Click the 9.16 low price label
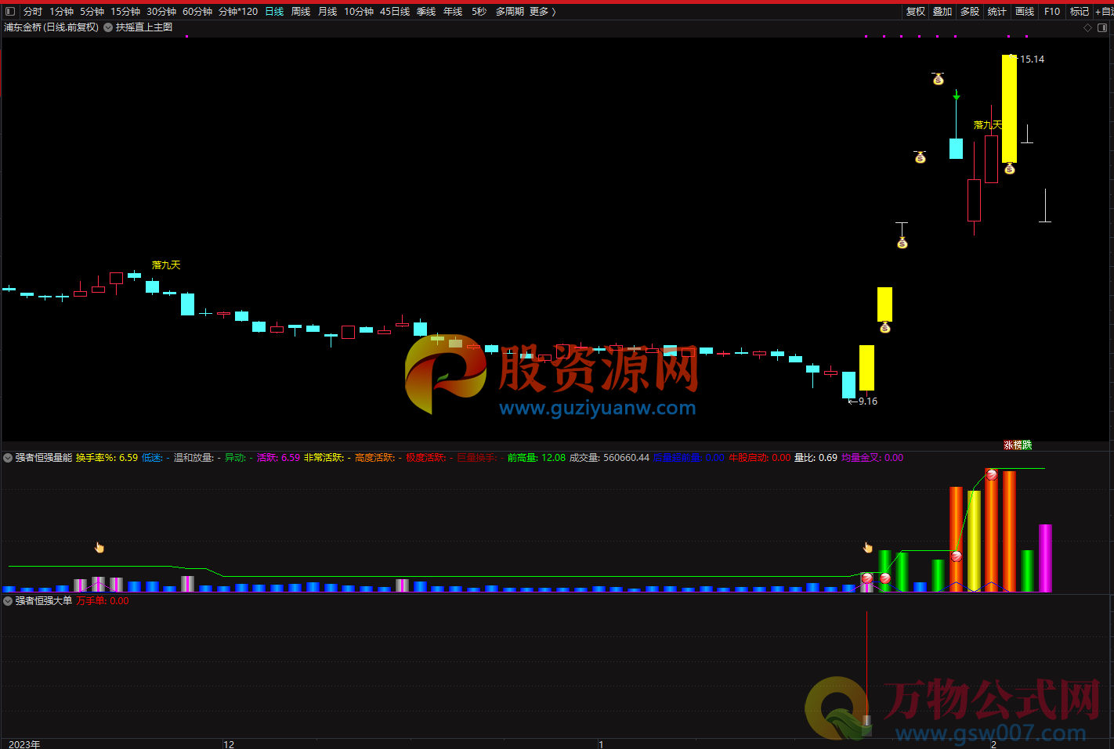Image resolution: width=1114 pixels, height=749 pixels. (x=867, y=402)
